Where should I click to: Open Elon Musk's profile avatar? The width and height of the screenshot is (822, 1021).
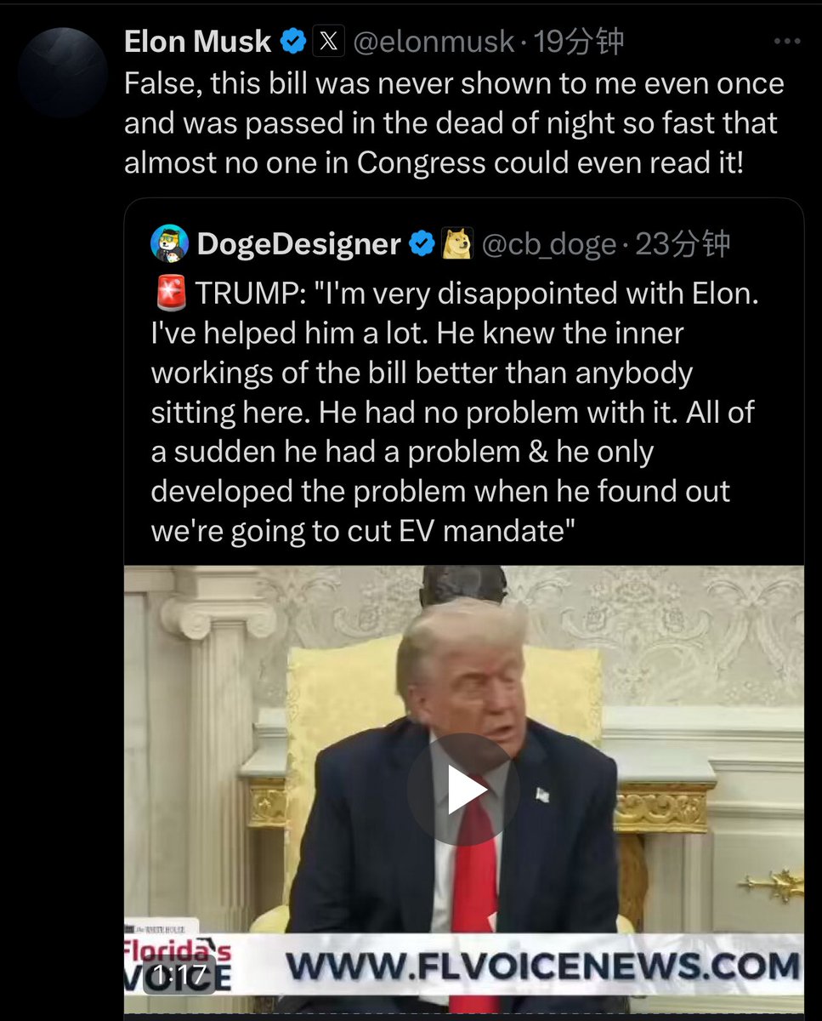(x=62, y=72)
